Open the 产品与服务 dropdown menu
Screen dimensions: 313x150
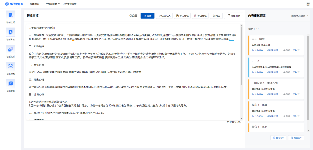tap(53, 4)
